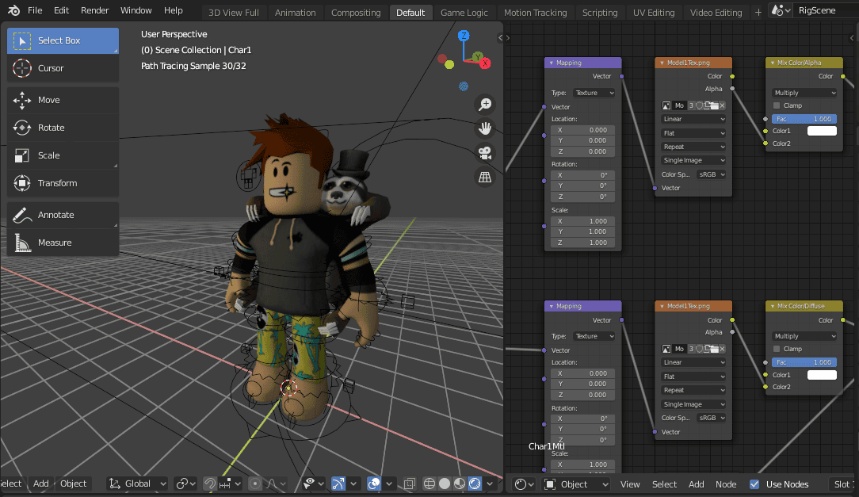The width and height of the screenshot is (859, 497).
Task: Open the Object shader type dropdown
Action: click(x=576, y=484)
